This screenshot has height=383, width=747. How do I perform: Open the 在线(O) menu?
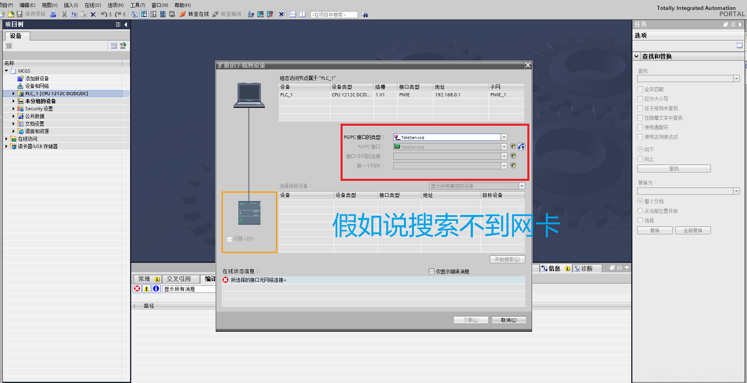(93, 5)
